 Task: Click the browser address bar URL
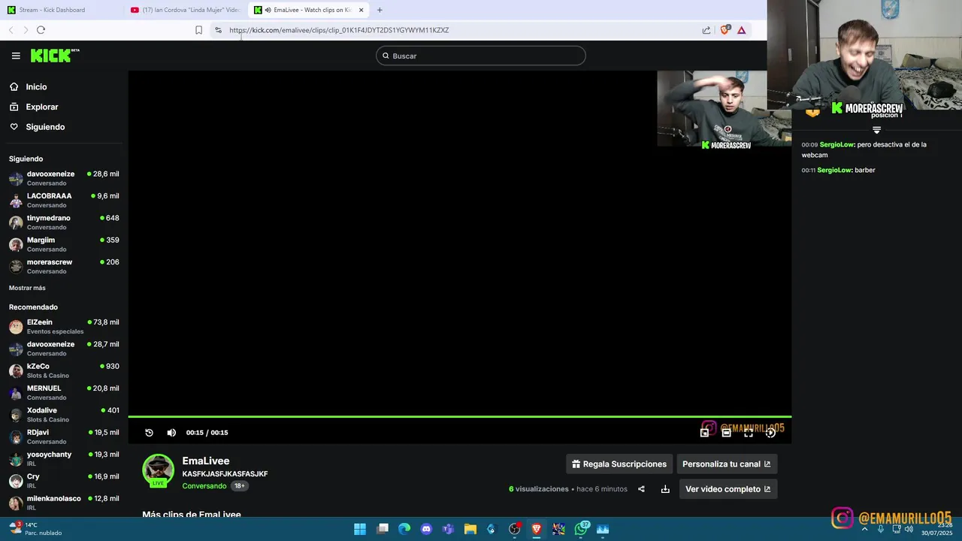[x=339, y=30]
